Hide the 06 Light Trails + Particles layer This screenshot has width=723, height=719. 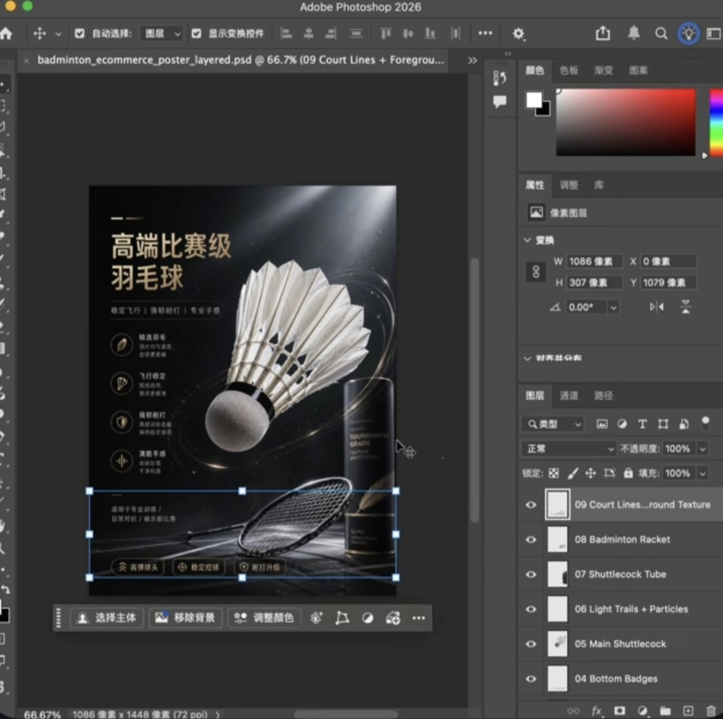pos(530,609)
